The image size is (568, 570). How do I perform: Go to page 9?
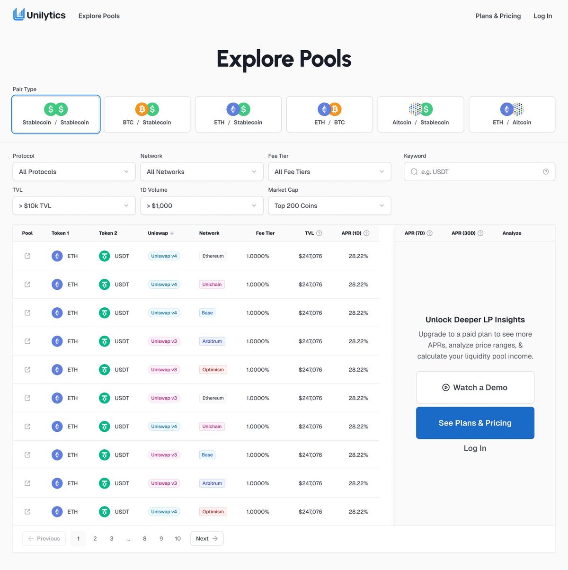(161, 539)
